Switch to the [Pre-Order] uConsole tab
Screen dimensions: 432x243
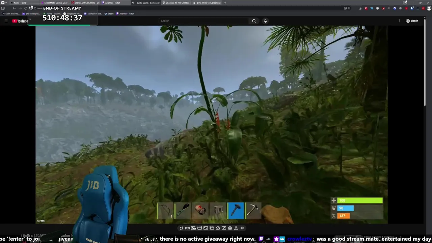point(207,3)
